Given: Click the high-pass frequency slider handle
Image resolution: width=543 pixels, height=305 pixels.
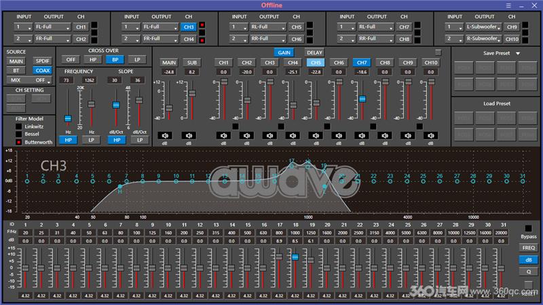Looking at the screenshot, I should tap(69, 118).
